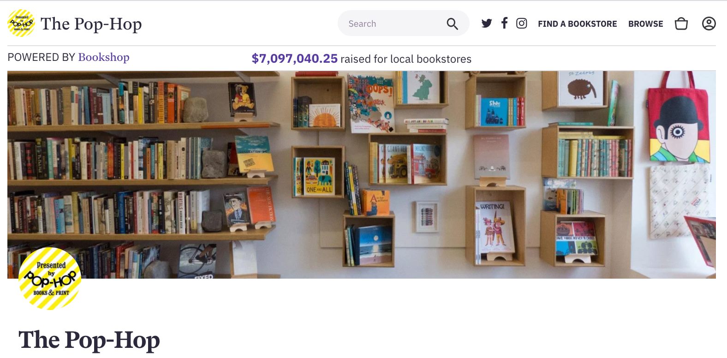Open the shopping bag cart icon

(x=681, y=24)
